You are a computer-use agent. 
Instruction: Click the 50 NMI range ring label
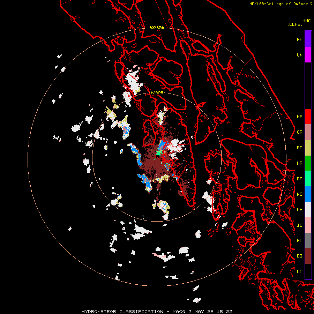(157, 92)
